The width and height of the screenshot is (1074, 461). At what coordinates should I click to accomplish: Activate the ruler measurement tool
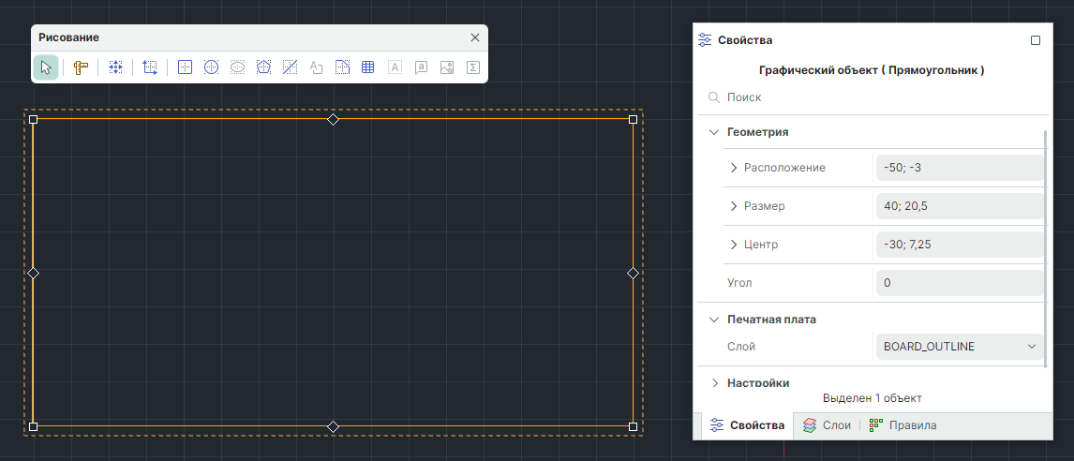coord(81,67)
